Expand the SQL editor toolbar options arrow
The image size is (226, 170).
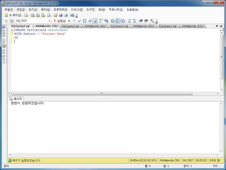pos(157,22)
